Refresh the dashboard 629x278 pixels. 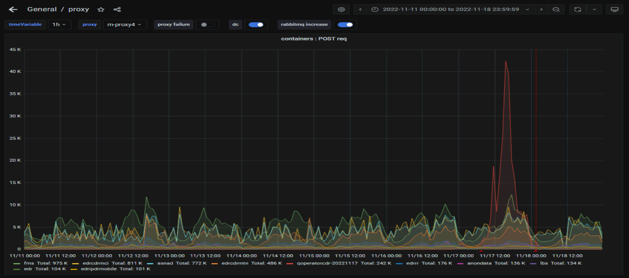(578, 9)
